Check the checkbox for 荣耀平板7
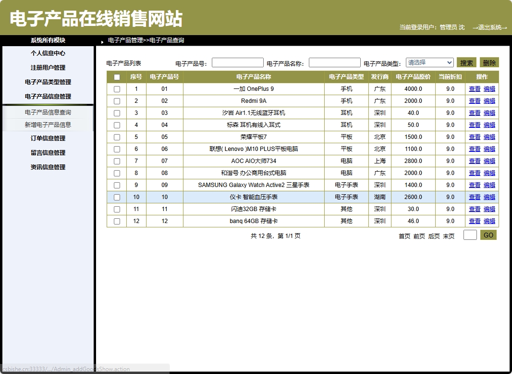The image size is (512, 374). click(116, 137)
